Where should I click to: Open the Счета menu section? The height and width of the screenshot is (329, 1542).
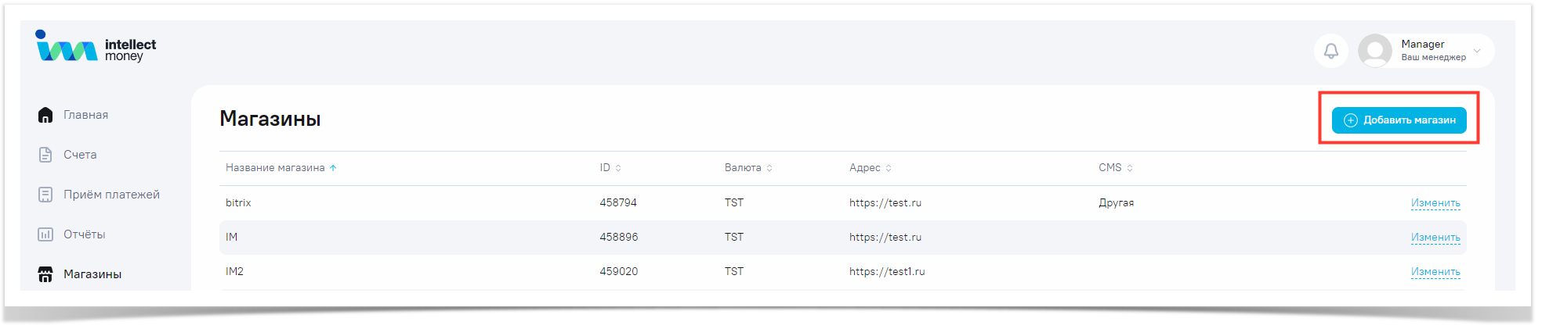click(x=80, y=155)
